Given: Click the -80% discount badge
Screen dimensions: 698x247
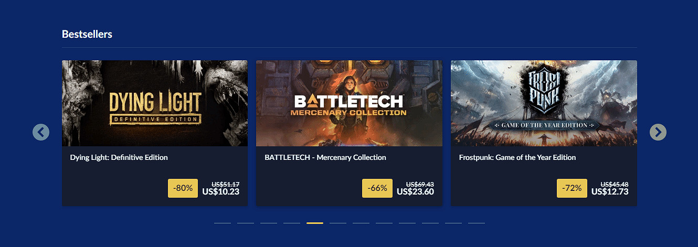Looking at the screenshot, I should pyautogui.click(x=183, y=188).
